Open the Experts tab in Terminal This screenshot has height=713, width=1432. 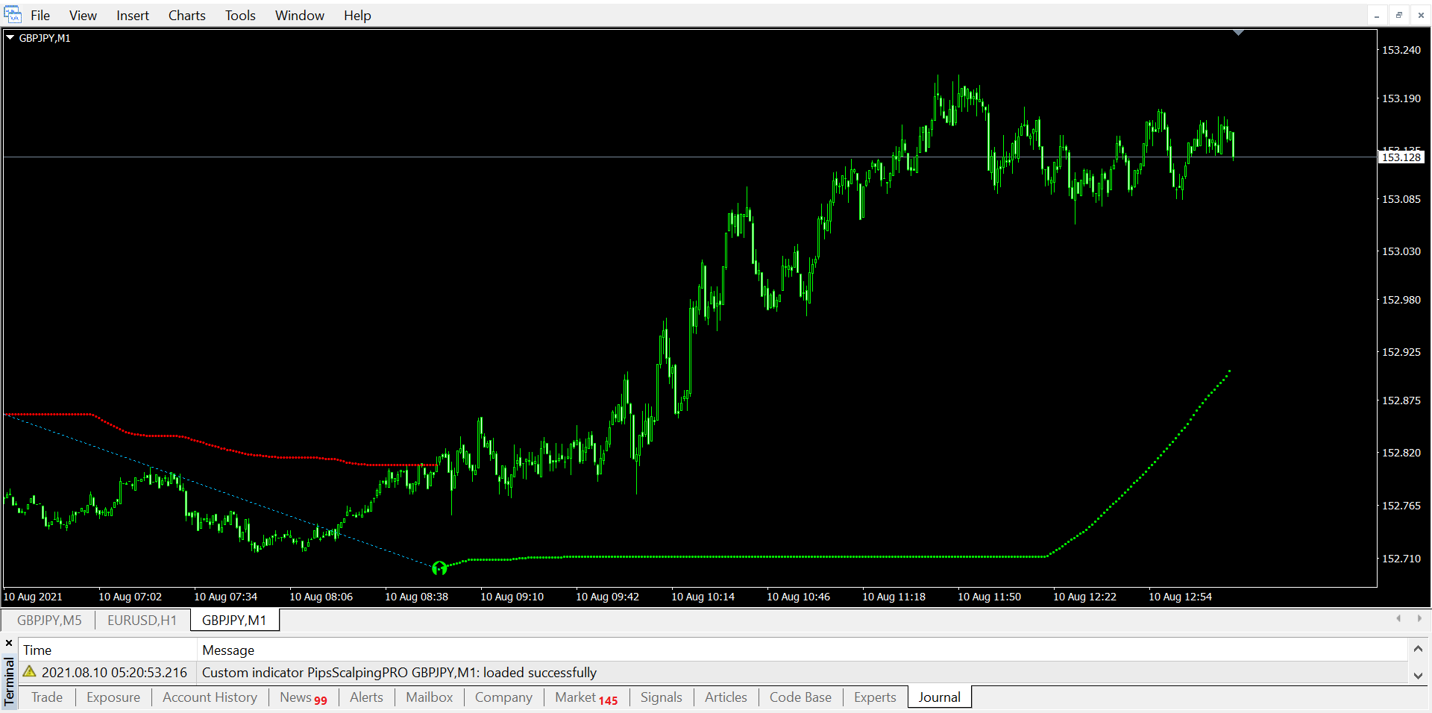(874, 697)
